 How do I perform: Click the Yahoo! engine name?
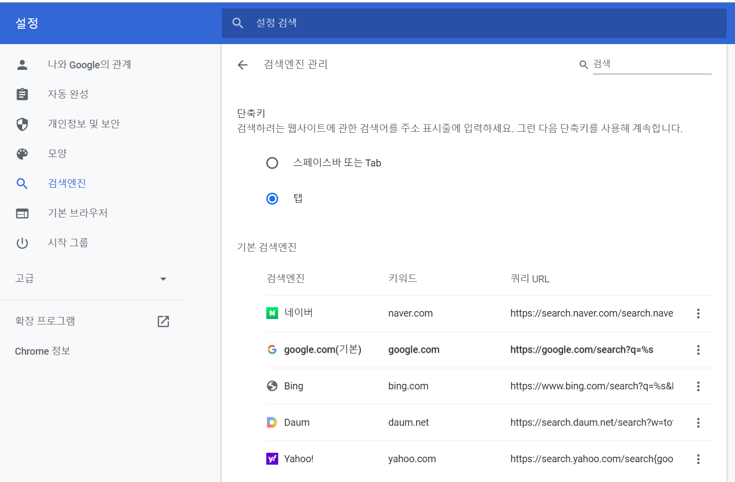298,459
